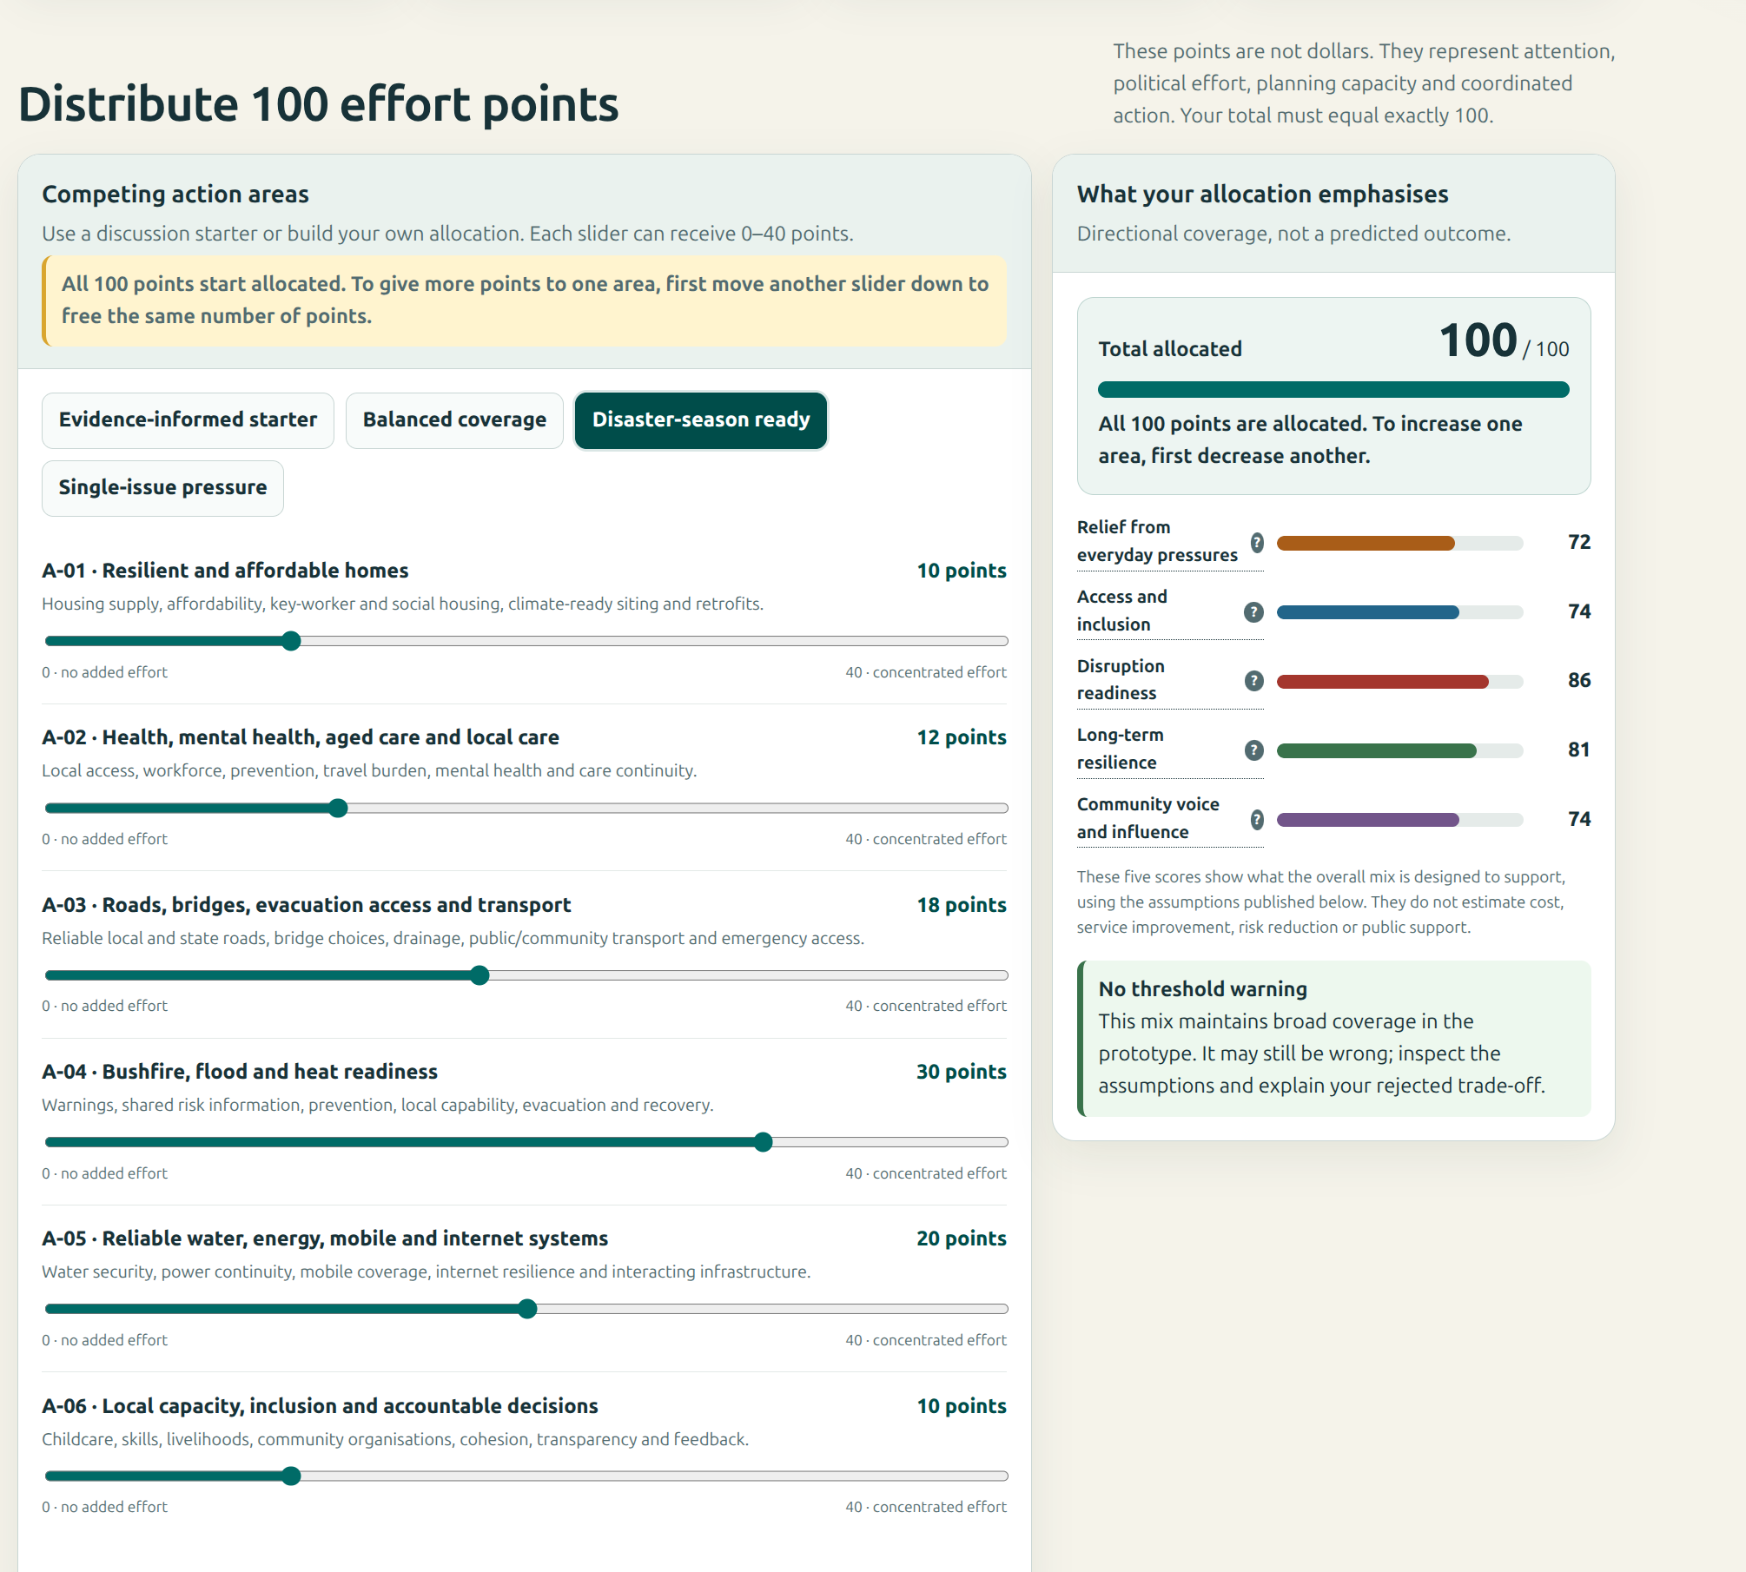The height and width of the screenshot is (1572, 1746).
Task: Click the Health and aged care slider handle
Action: point(339,809)
